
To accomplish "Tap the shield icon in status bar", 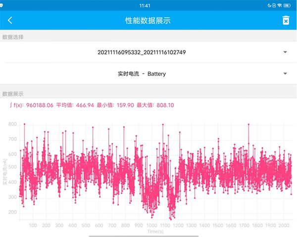I will coord(2,5).
